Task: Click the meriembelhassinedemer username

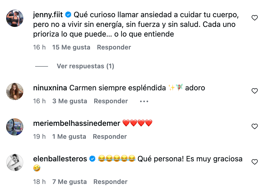Action: pos(76,123)
